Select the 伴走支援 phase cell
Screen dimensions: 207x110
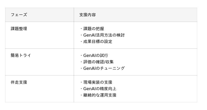19,82
